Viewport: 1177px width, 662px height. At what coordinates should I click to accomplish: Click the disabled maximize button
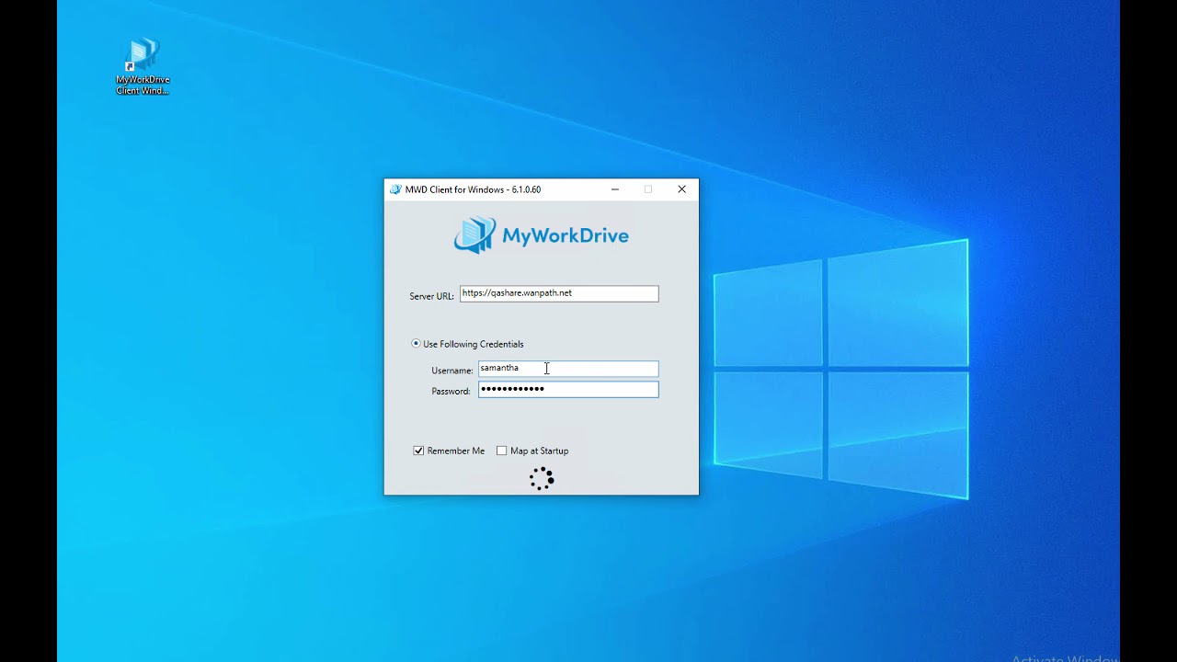click(x=648, y=189)
